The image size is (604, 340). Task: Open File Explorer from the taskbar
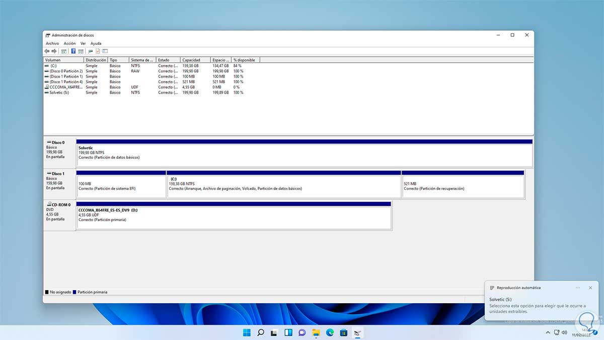click(316, 332)
